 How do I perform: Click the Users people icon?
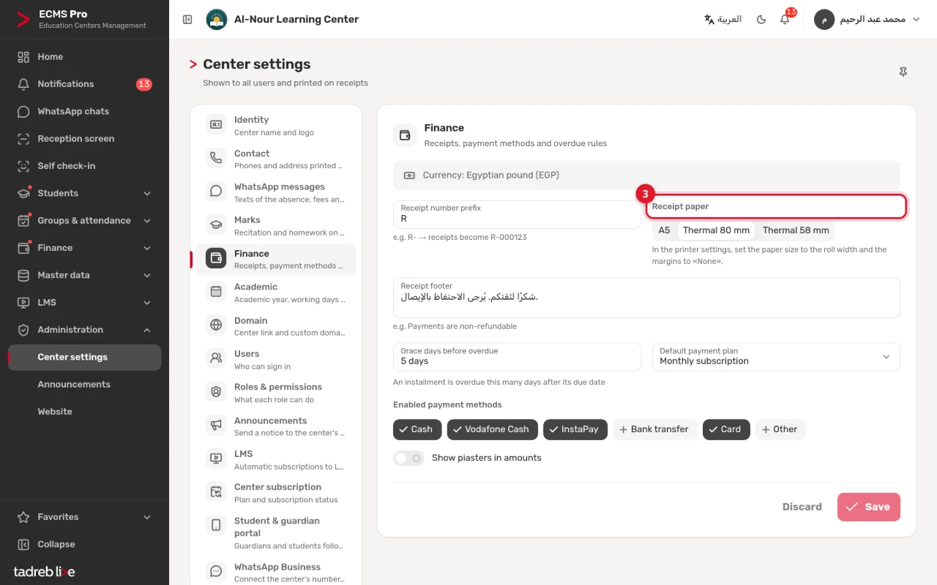216,359
